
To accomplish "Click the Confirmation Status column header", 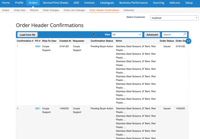I will click(x=102, y=41).
